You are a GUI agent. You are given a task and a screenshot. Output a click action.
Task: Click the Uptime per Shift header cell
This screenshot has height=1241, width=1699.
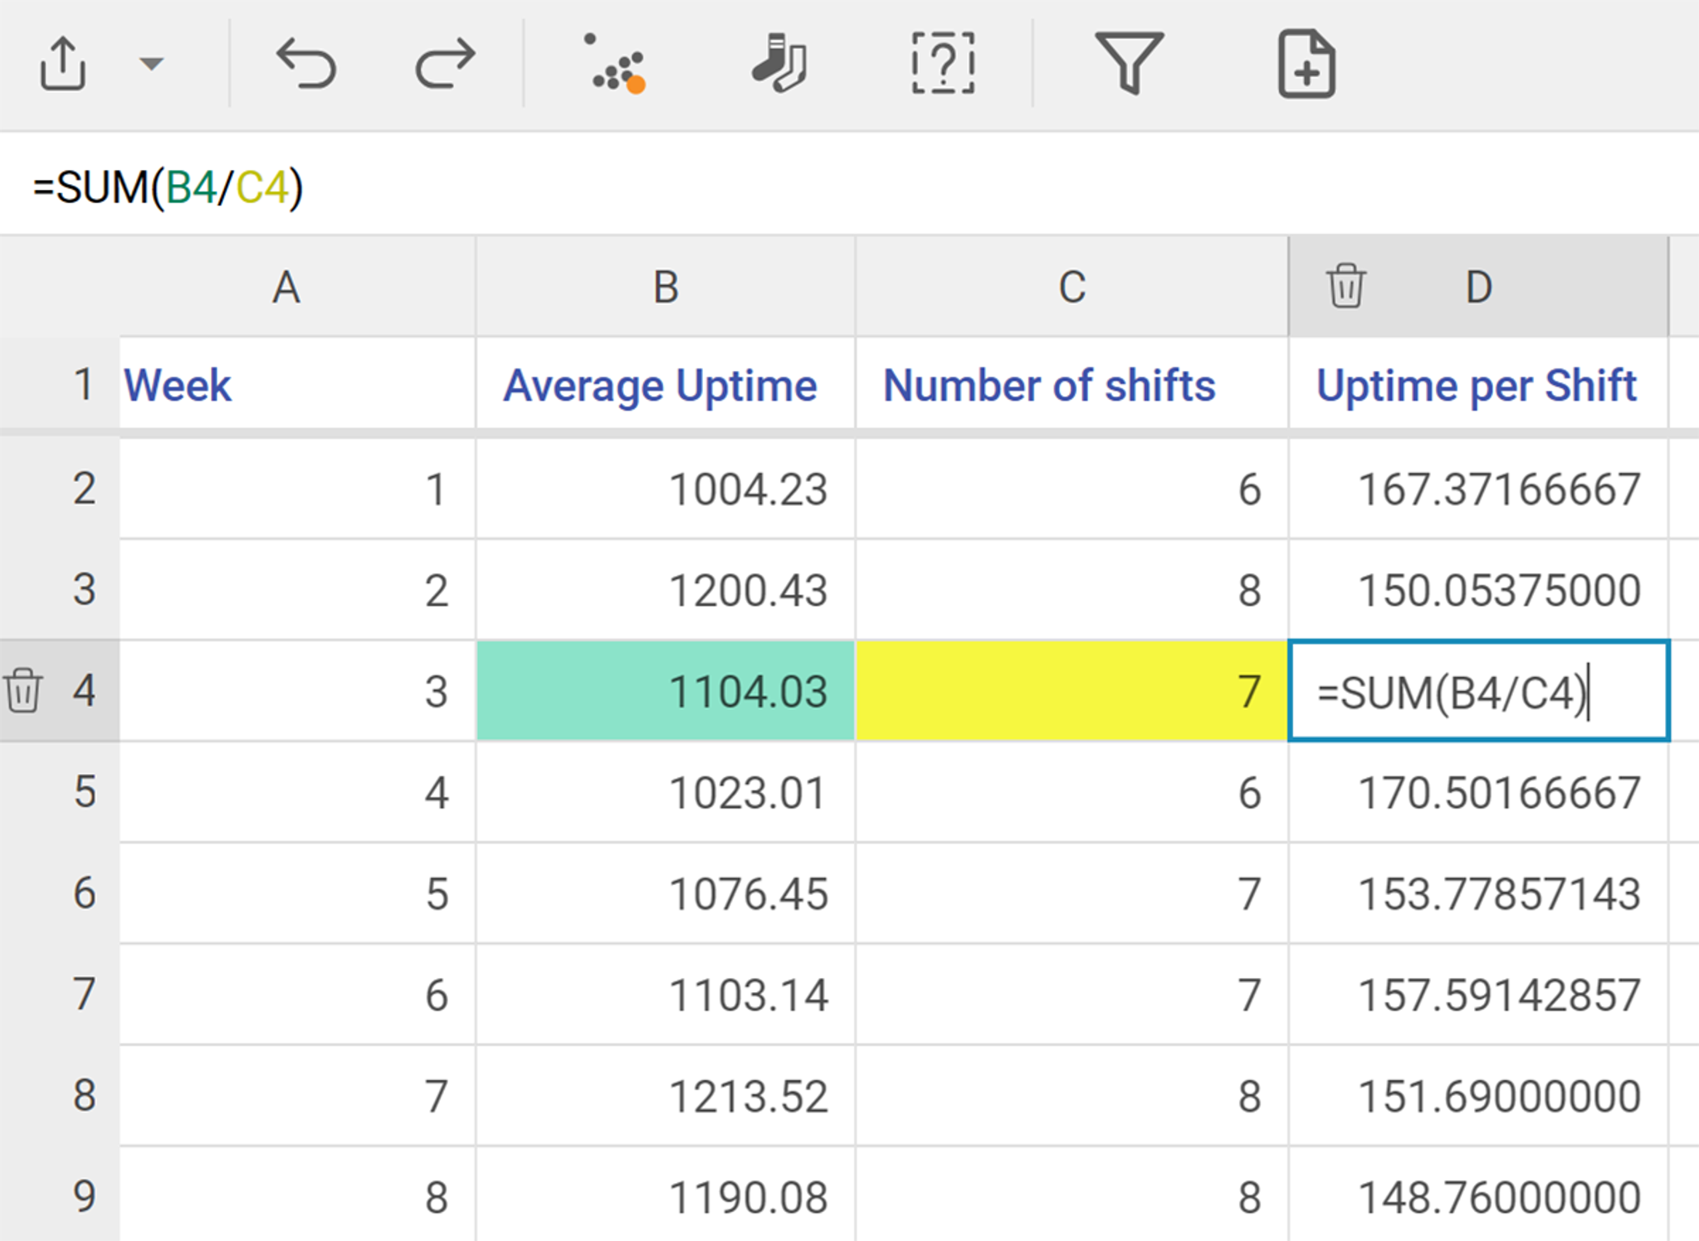point(1477,386)
